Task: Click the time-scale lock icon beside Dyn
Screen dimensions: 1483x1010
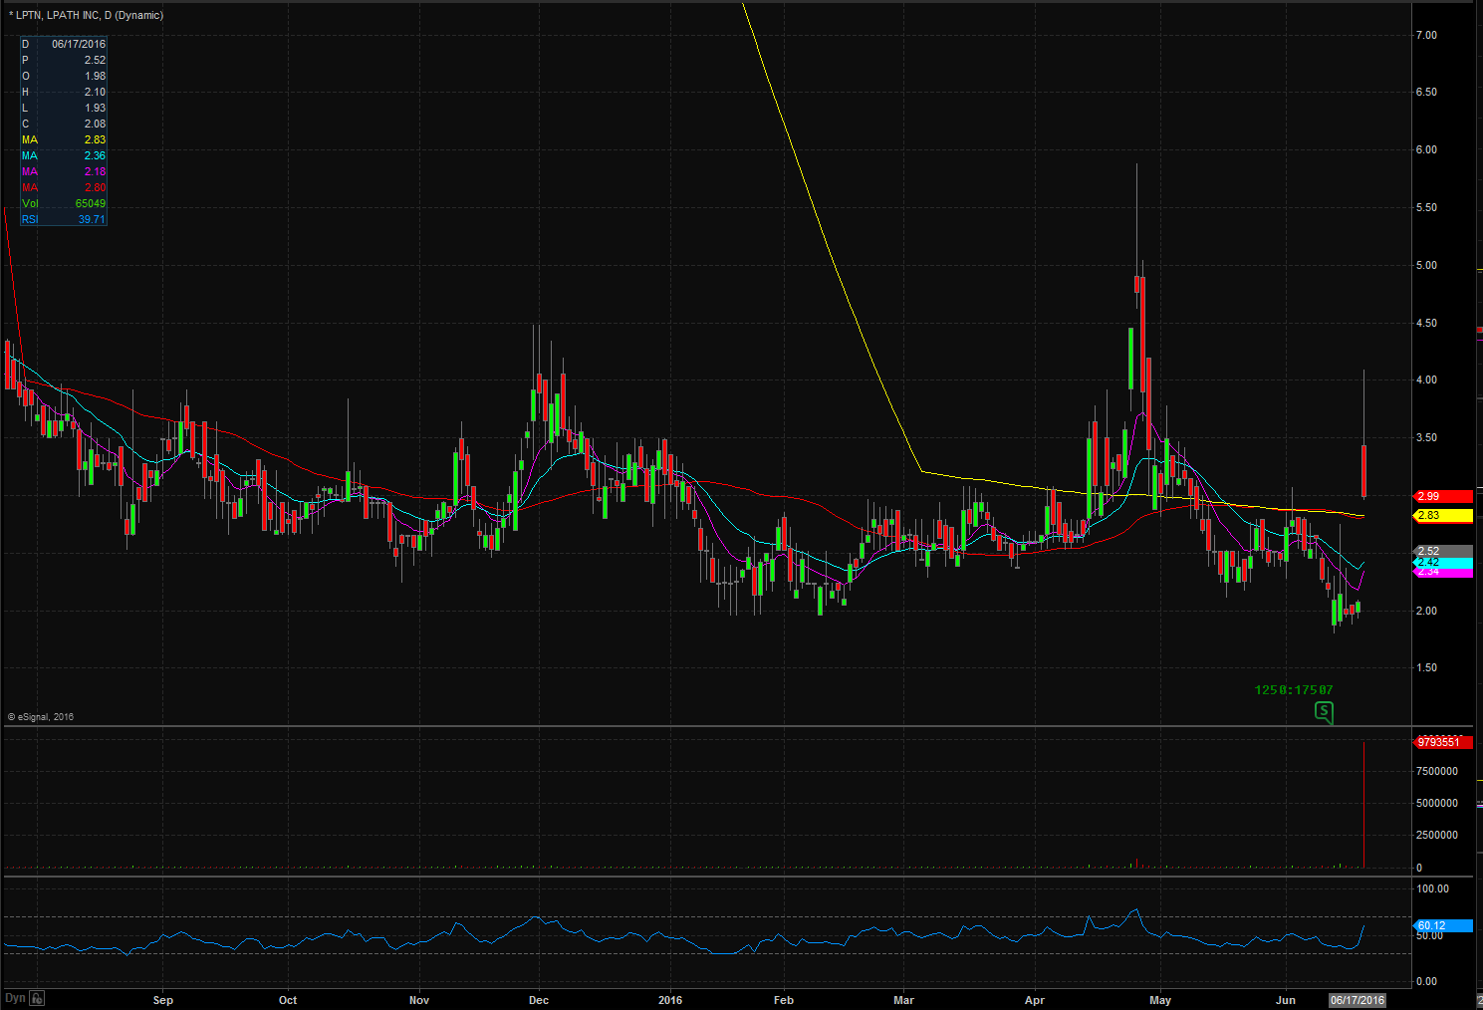Action: (x=37, y=998)
